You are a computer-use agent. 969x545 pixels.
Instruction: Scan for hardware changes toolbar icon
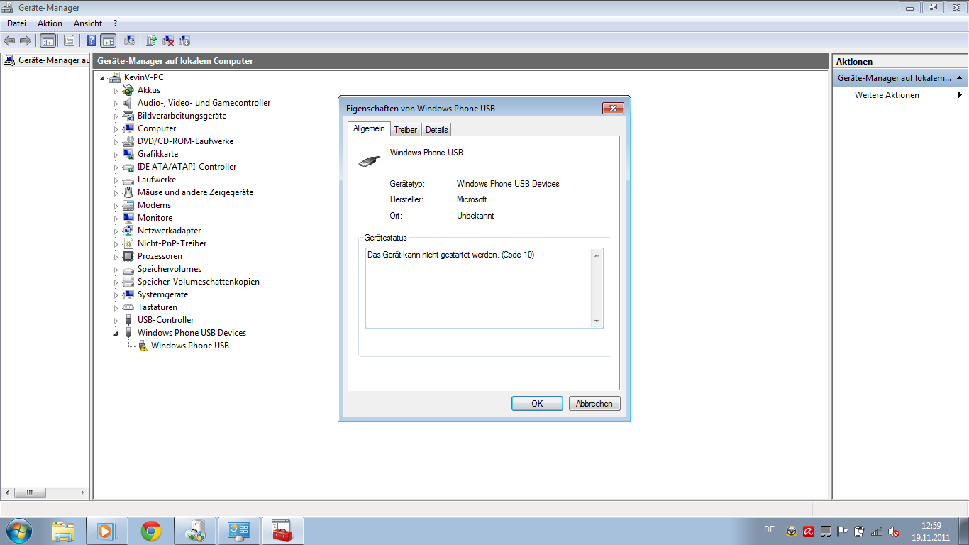(130, 40)
